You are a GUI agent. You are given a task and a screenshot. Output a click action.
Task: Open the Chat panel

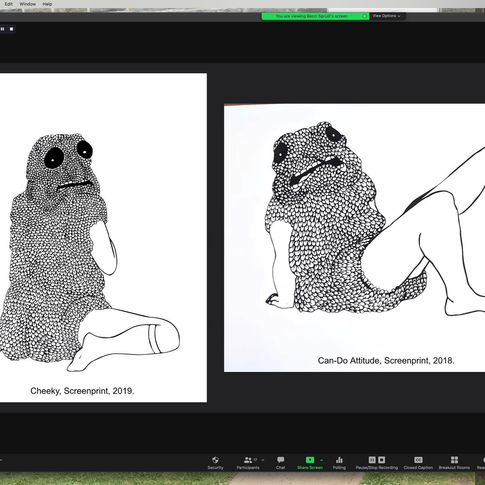click(281, 462)
